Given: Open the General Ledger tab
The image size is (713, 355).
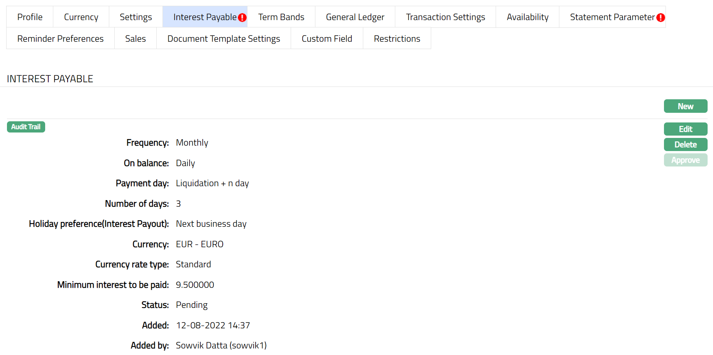Looking at the screenshot, I should tap(355, 17).
